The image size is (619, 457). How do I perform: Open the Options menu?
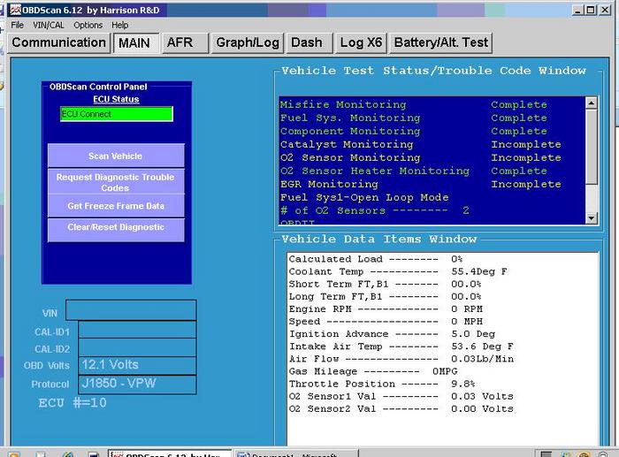(88, 26)
